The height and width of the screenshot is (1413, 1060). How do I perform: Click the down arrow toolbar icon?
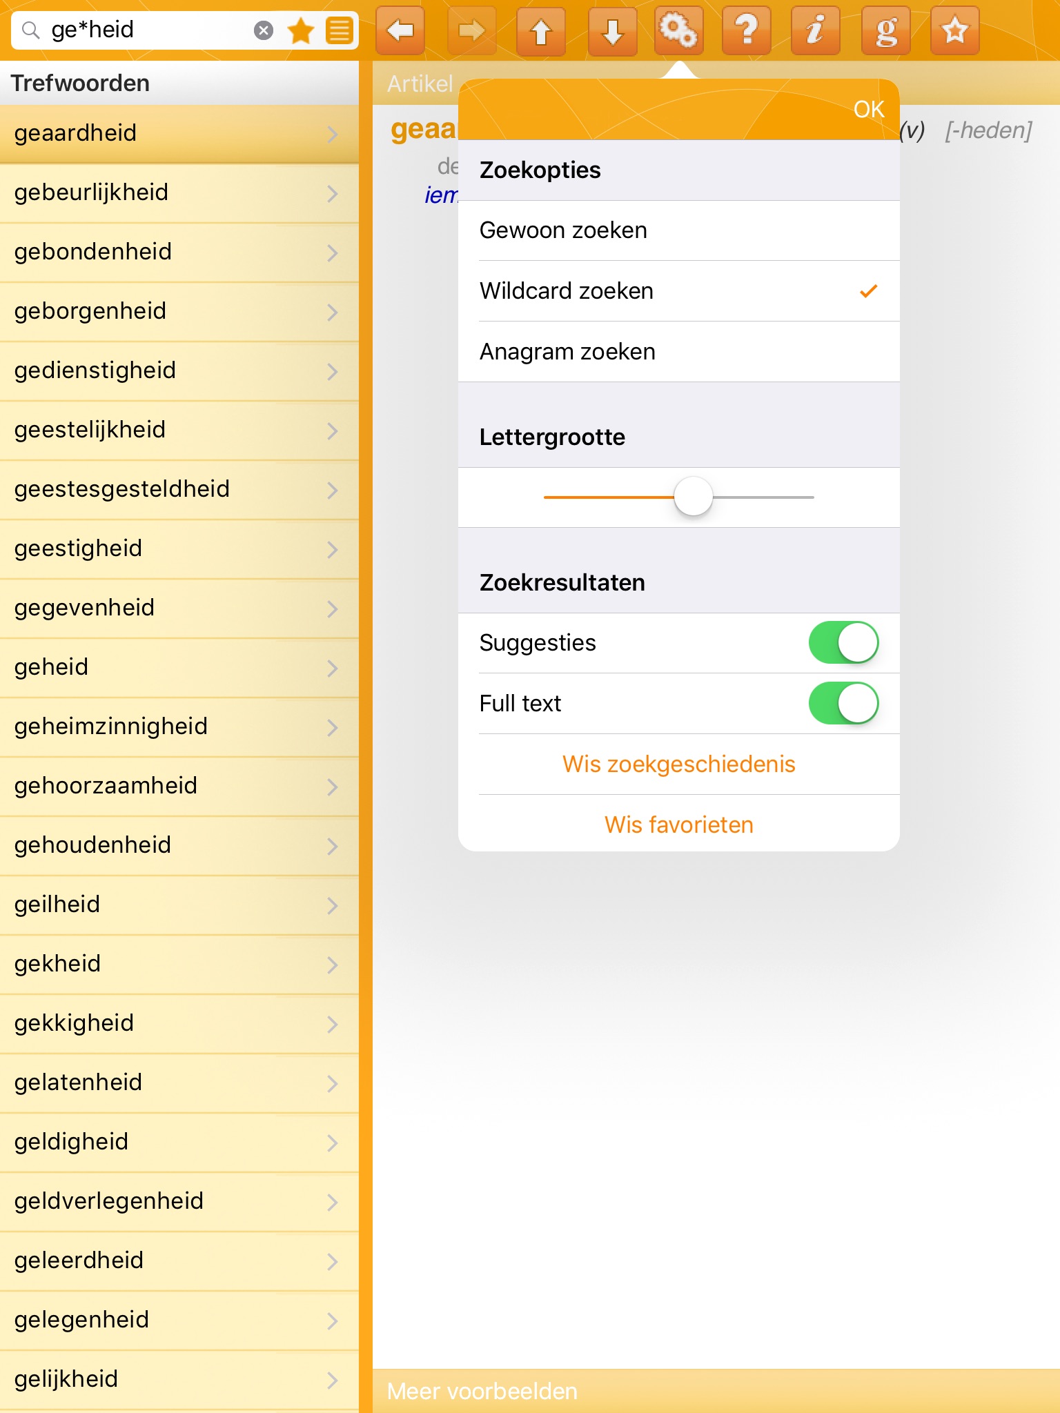pyautogui.click(x=613, y=30)
